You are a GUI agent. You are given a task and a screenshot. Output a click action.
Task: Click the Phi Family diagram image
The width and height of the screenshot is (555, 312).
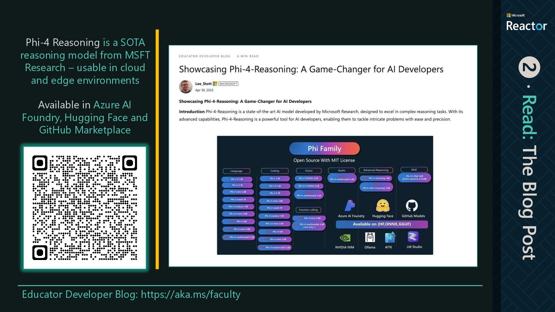pos(325,195)
